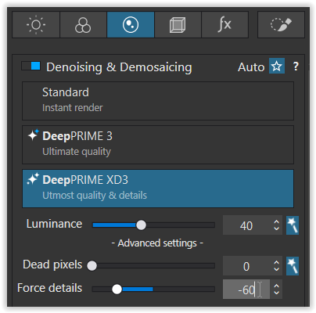Image resolution: width=316 pixels, height=313 pixels.
Task: Collapse the Advanced settings section
Action: click(x=157, y=243)
